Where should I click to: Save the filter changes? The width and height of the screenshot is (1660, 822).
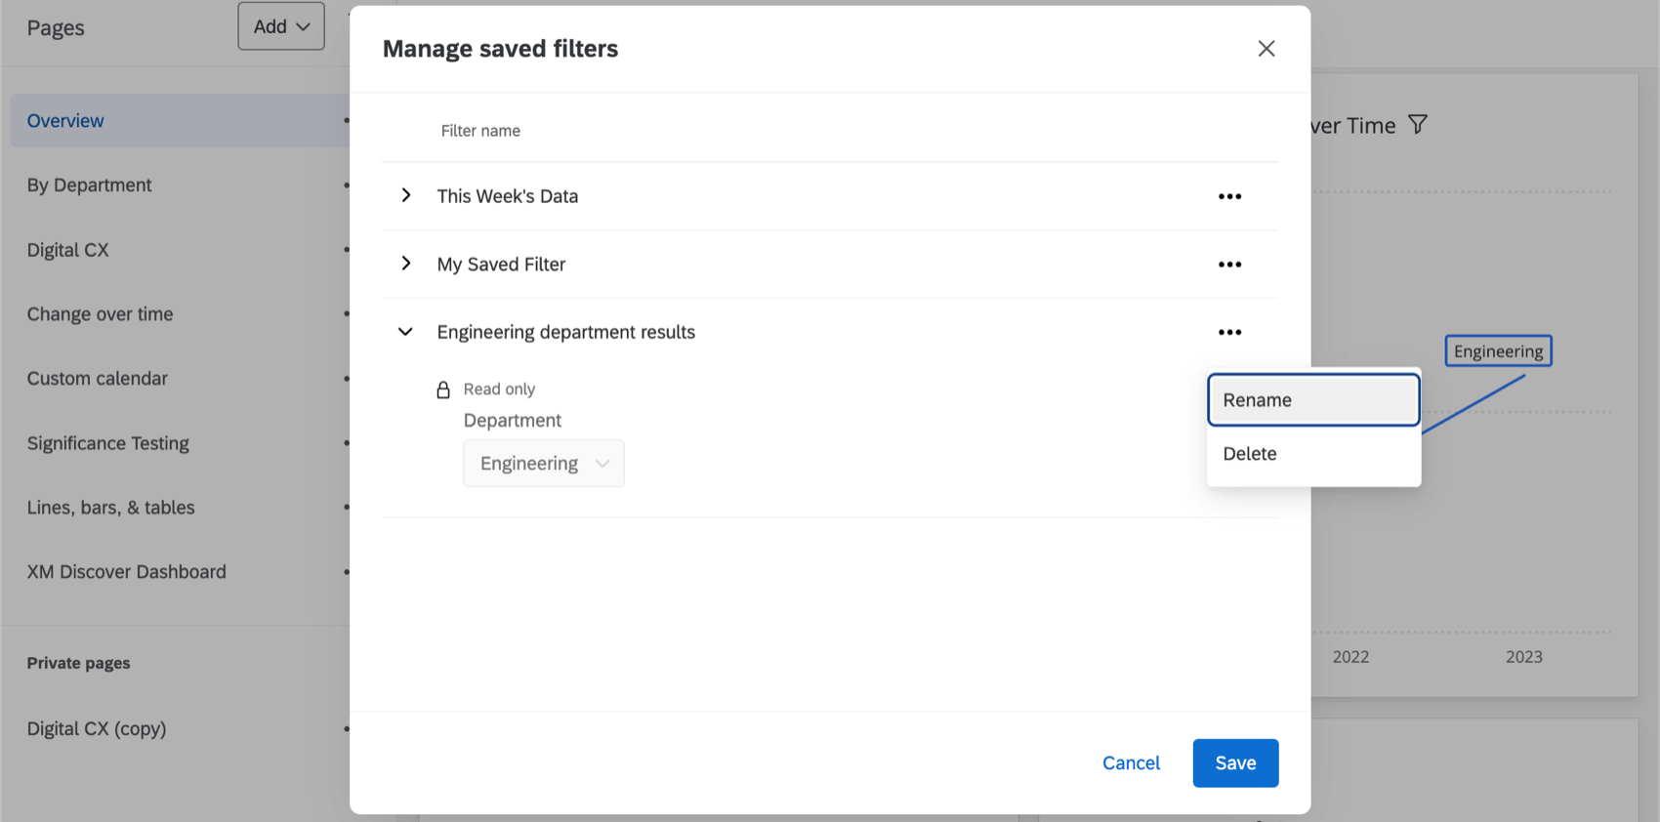1235,763
